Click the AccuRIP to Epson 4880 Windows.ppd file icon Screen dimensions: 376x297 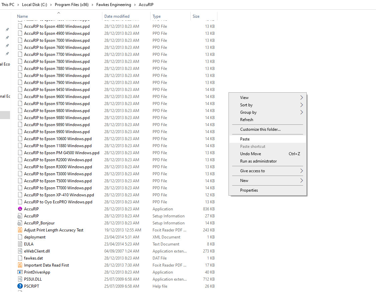pos(20,26)
